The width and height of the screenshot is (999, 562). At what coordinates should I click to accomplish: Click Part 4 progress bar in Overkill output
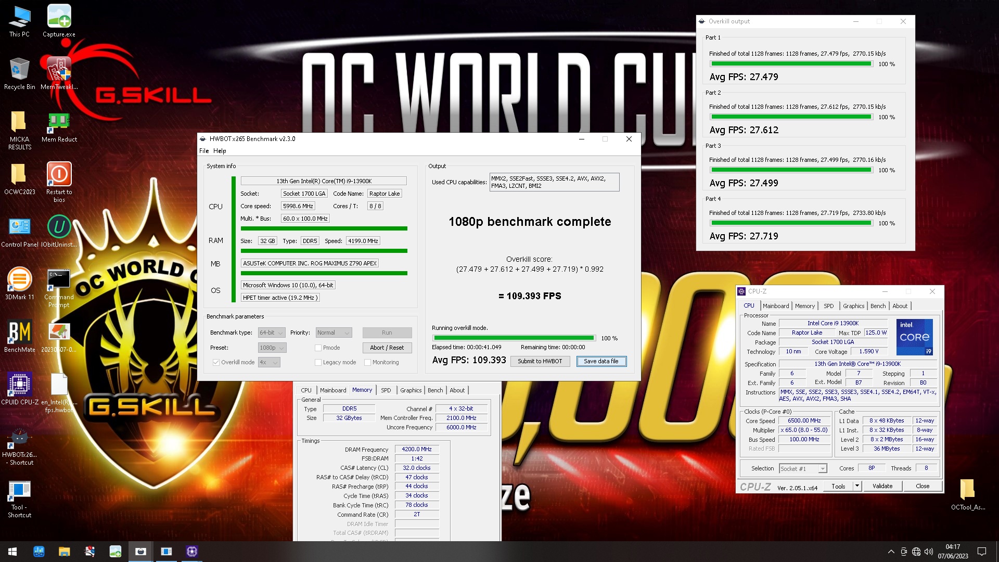(x=791, y=223)
